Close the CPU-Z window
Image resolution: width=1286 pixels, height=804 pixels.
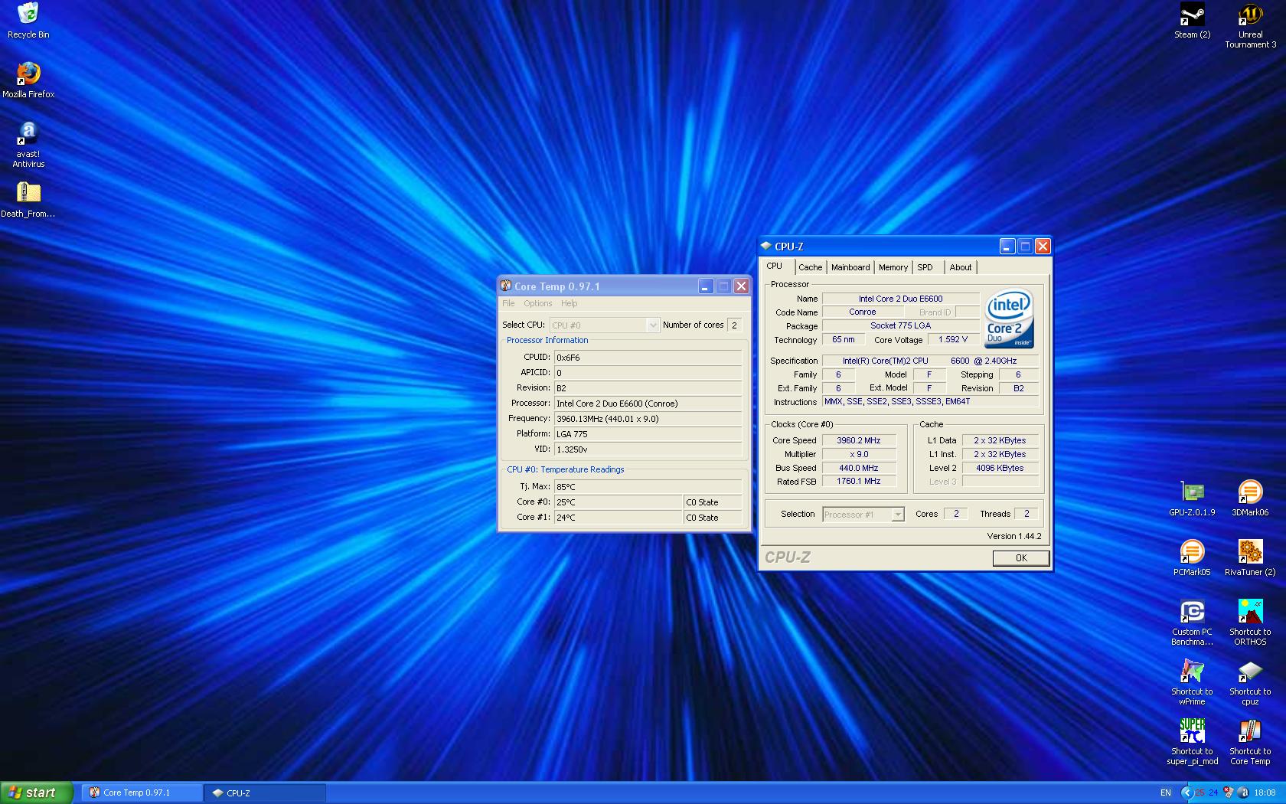point(1043,247)
